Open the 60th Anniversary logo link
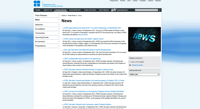 [120, 10]
